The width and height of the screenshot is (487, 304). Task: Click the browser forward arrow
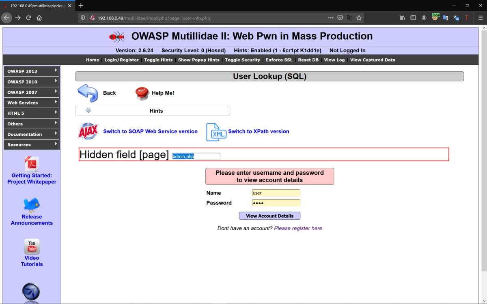(18, 18)
